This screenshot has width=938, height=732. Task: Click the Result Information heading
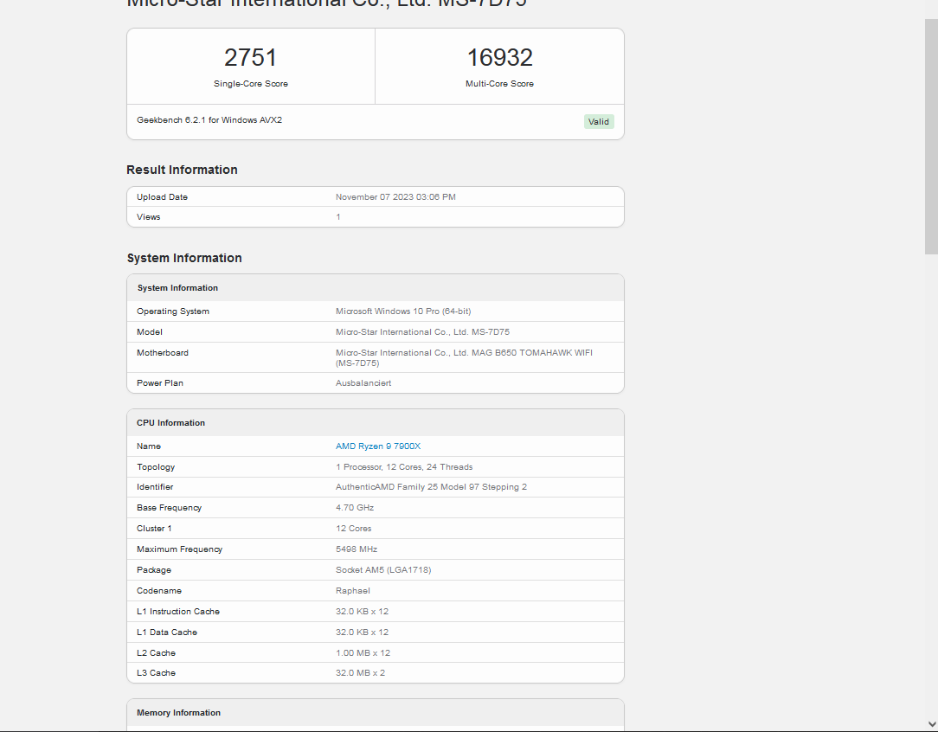(x=182, y=170)
